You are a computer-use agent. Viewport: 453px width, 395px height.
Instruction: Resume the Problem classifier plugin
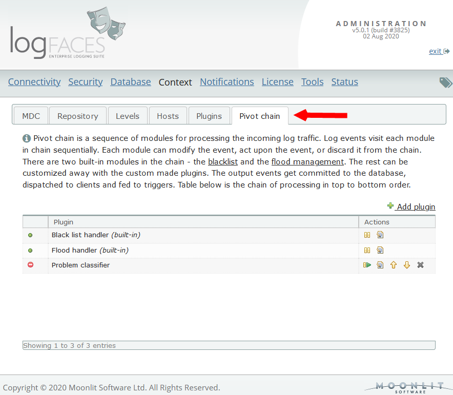click(x=367, y=265)
